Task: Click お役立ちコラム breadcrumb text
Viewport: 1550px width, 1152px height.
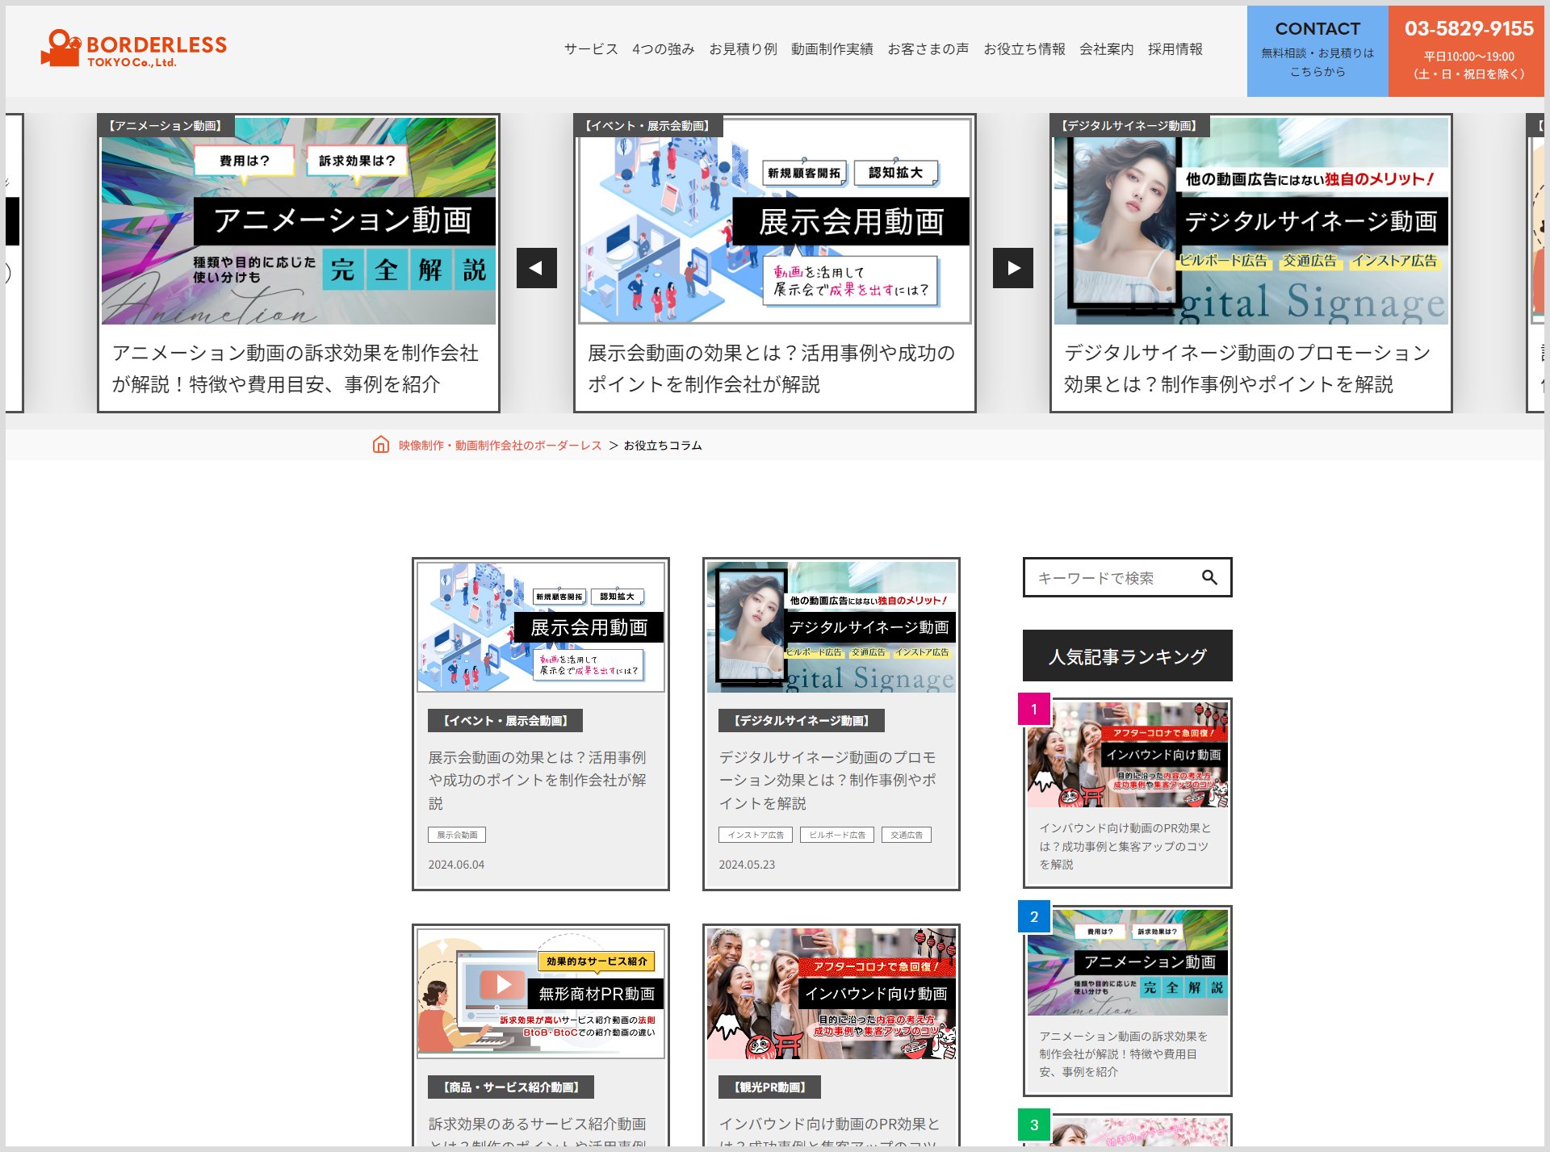Action: pyautogui.click(x=663, y=446)
